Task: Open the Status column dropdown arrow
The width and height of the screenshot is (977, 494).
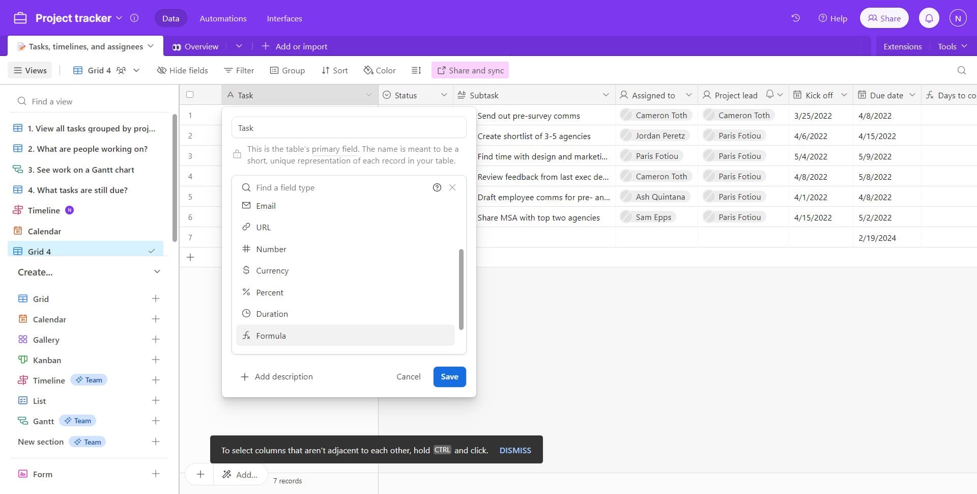Action: [x=444, y=95]
